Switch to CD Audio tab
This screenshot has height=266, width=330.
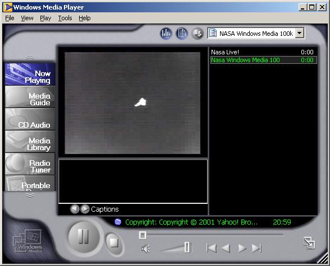[x=30, y=119]
